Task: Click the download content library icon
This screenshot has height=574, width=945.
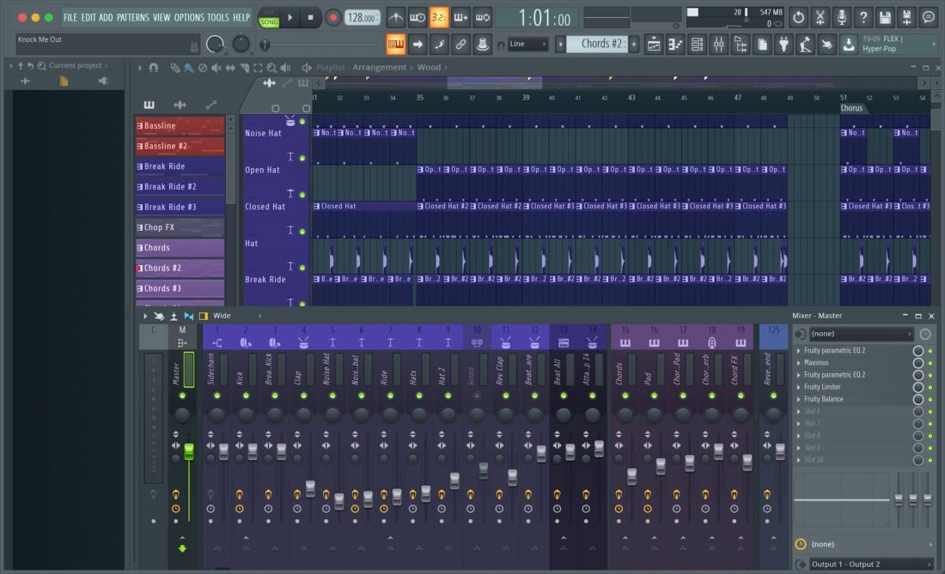Action: [x=849, y=44]
